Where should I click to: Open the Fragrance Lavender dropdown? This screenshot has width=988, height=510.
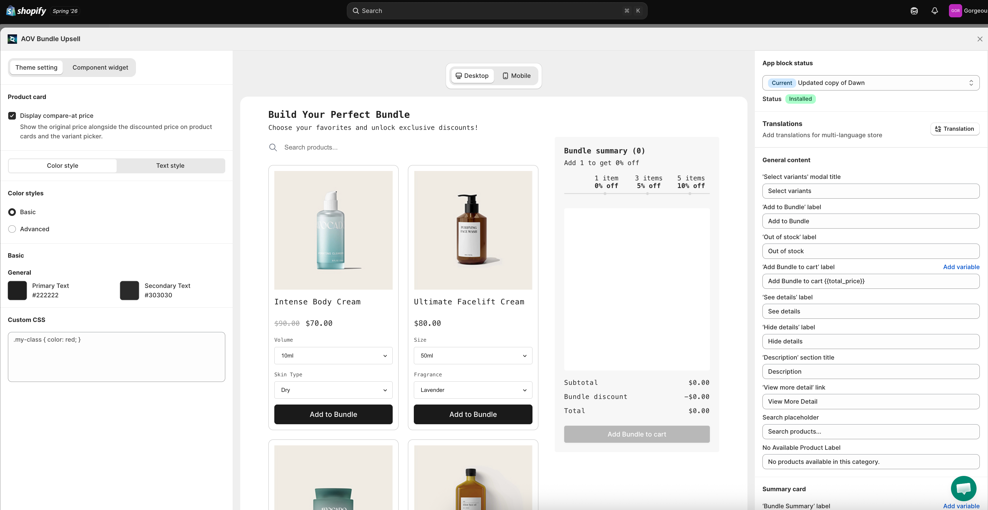pos(473,390)
